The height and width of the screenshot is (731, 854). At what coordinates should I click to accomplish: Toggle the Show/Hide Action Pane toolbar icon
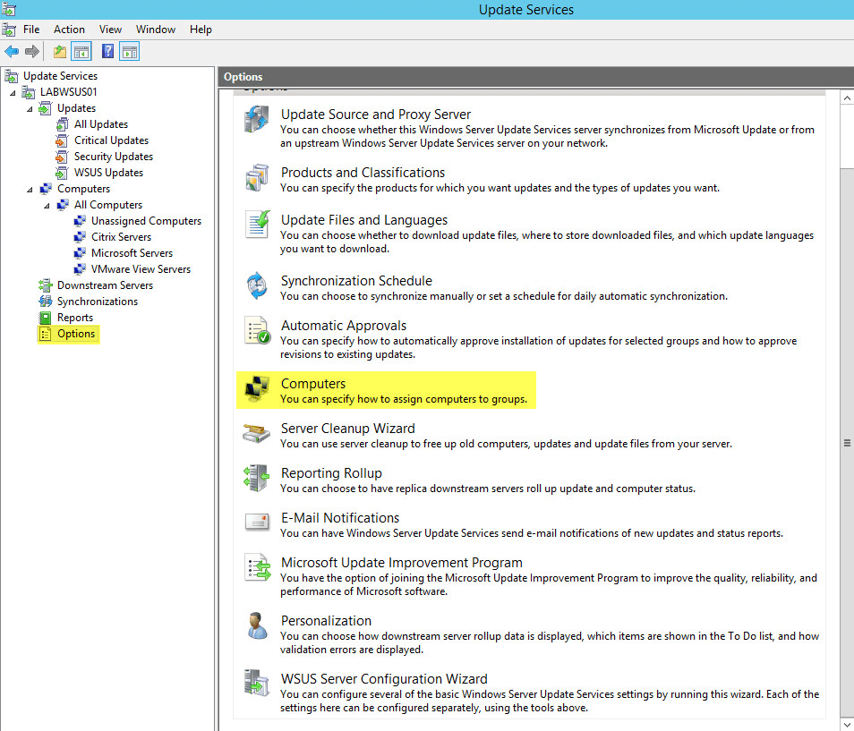129,51
